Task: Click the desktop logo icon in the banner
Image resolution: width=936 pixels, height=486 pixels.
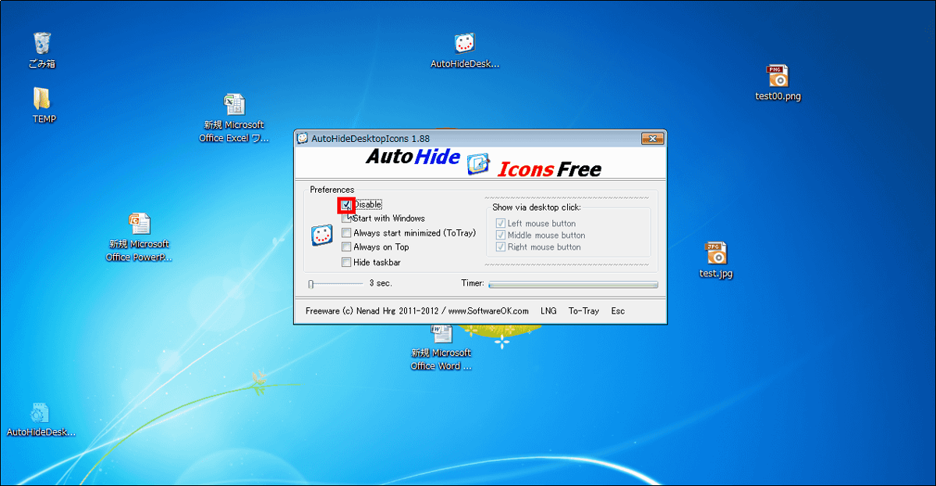Action: click(477, 164)
